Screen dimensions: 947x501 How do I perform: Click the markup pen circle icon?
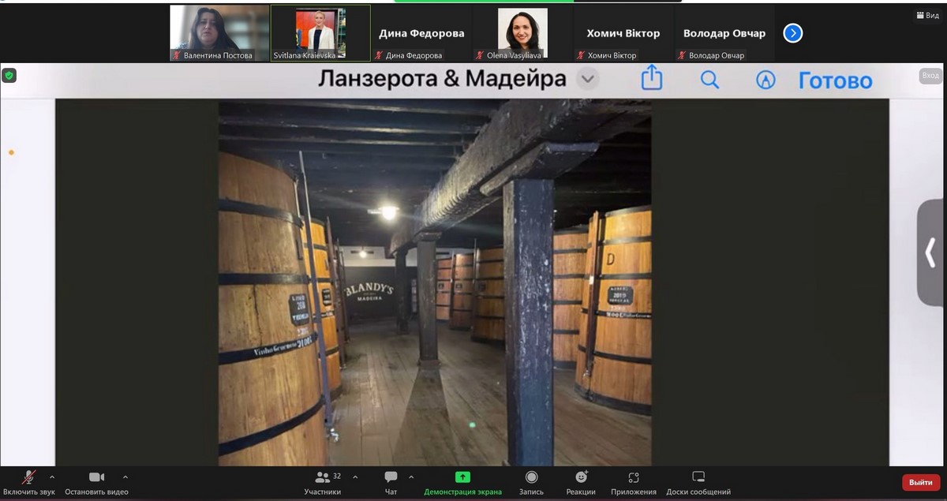coord(765,80)
